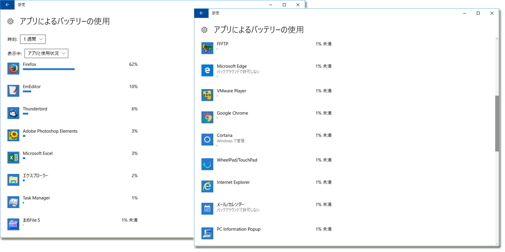Click the Google Chrome icon
Viewport: 505px width, 252px height.
(x=207, y=117)
